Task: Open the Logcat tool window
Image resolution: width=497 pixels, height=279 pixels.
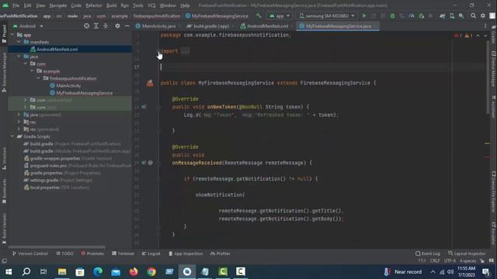Action: (x=151, y=253)
